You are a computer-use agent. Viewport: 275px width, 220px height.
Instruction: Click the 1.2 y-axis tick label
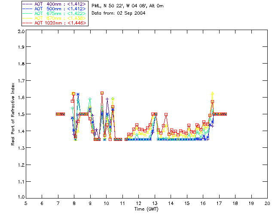(x=21, y=165)
